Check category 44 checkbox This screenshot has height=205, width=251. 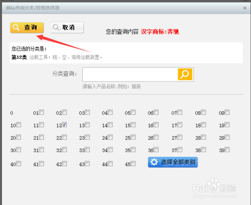[110, 164]
